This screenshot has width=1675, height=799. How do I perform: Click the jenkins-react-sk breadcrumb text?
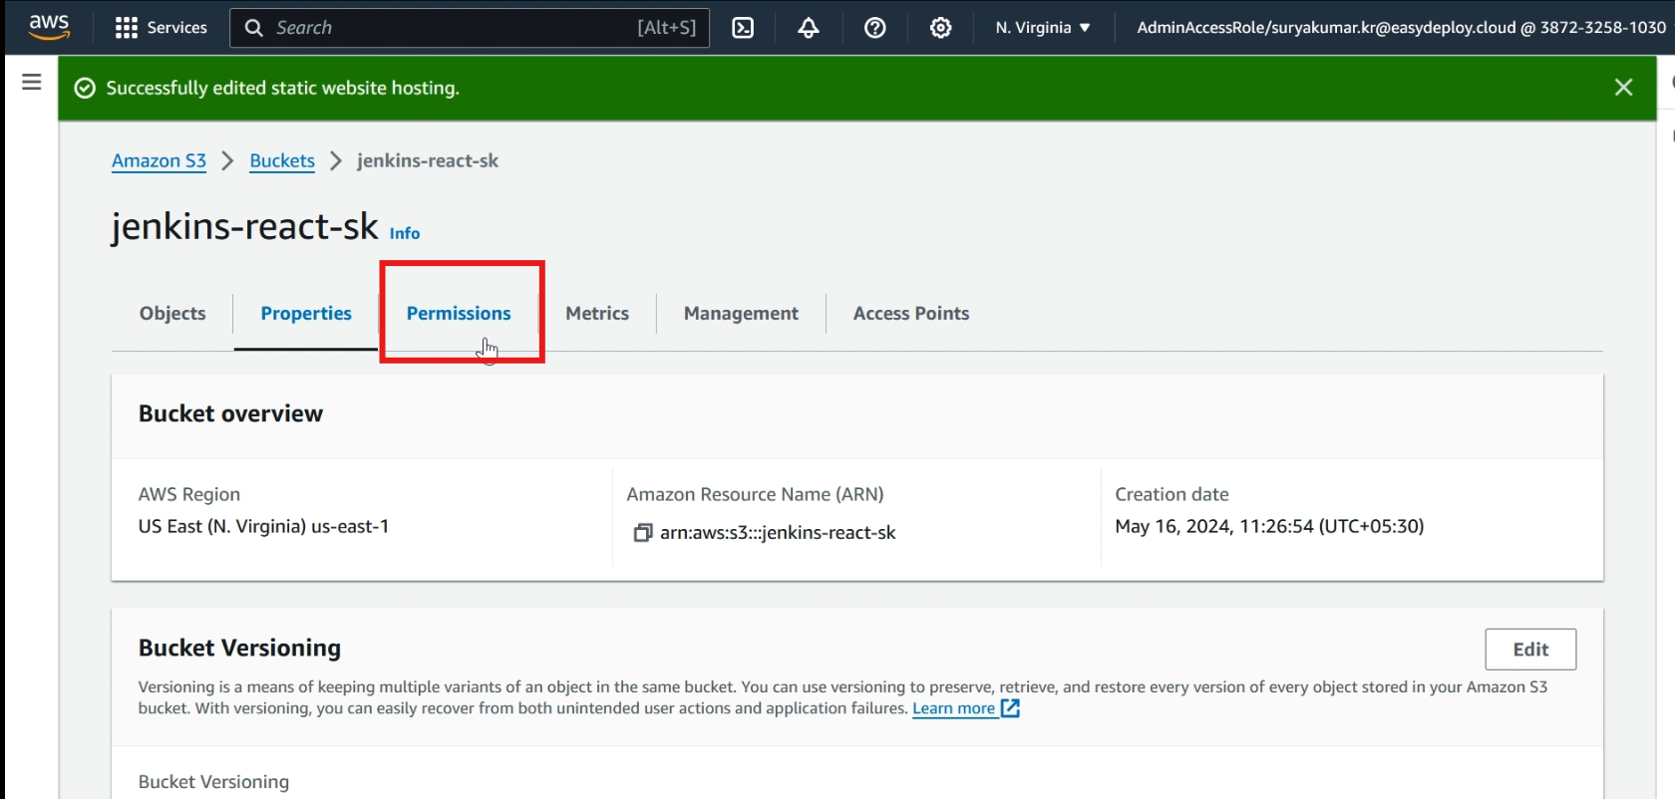coord(428,161)
